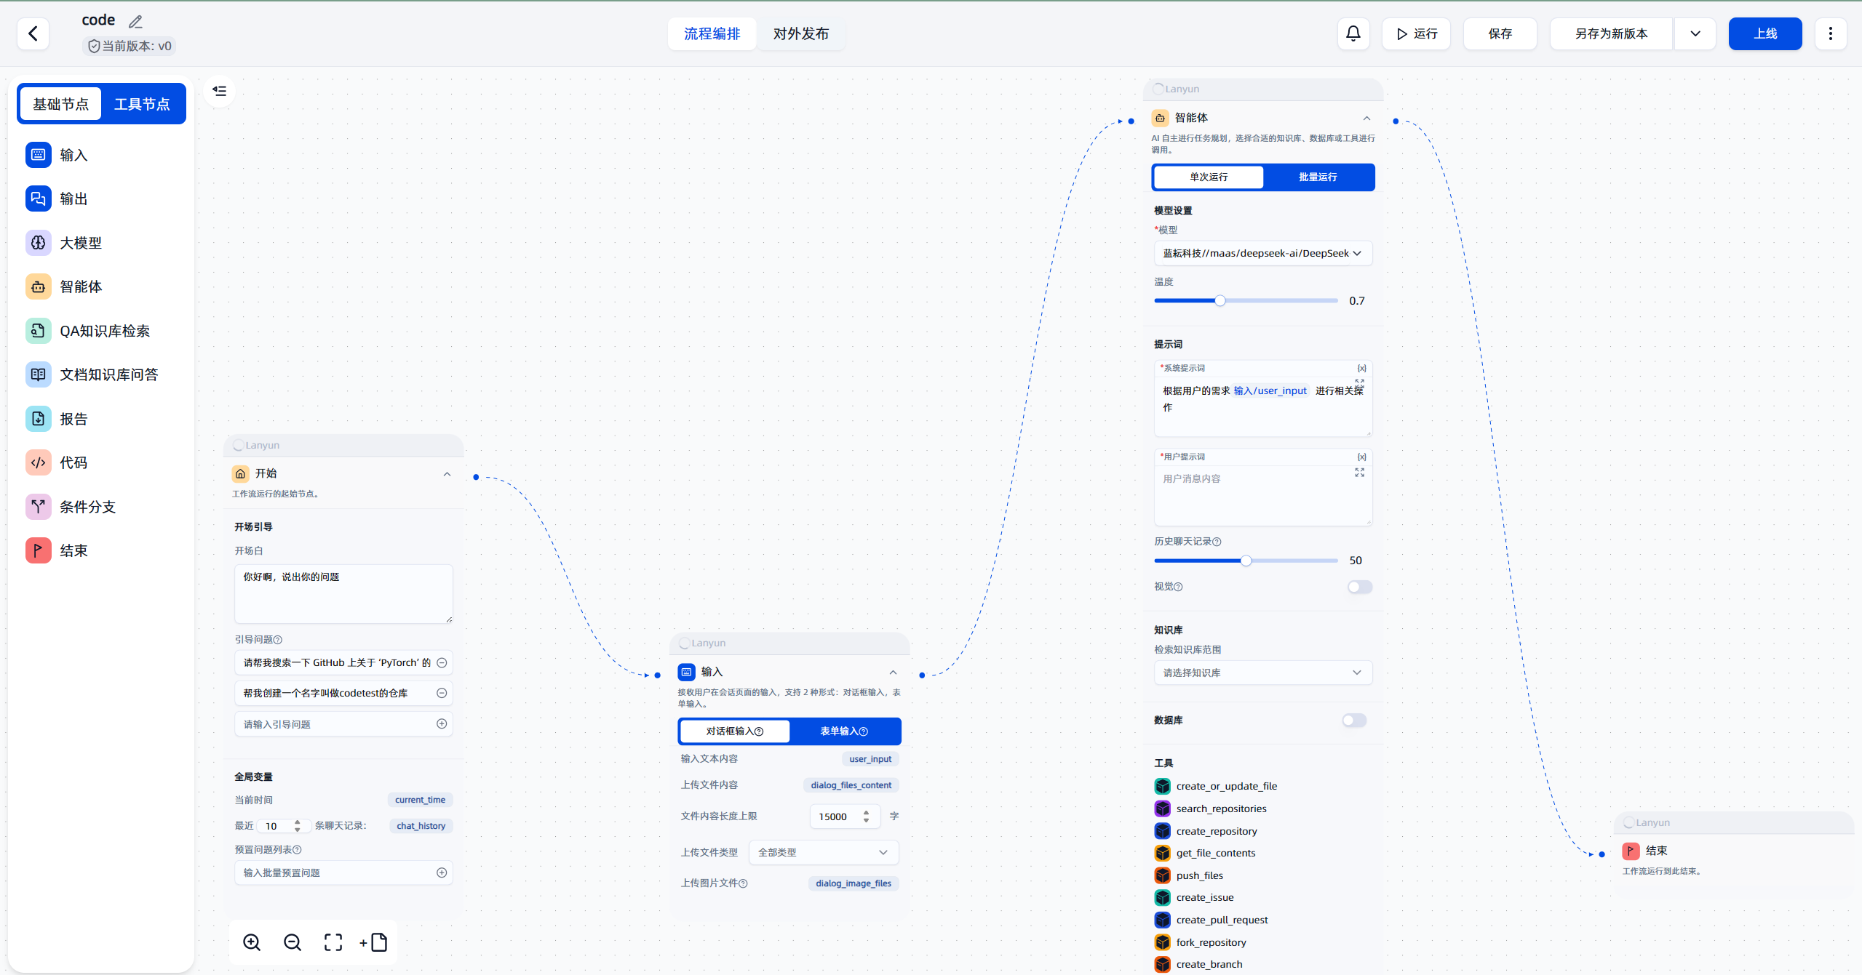Collapse the left node sidebar

point(219,91)
